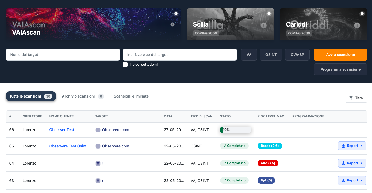Image resolution: width=372 pixels, height=193 pixels.
Task: Enable Includi sottodomini checkbox
Action: pyautogui.click(x=125, y=65)
